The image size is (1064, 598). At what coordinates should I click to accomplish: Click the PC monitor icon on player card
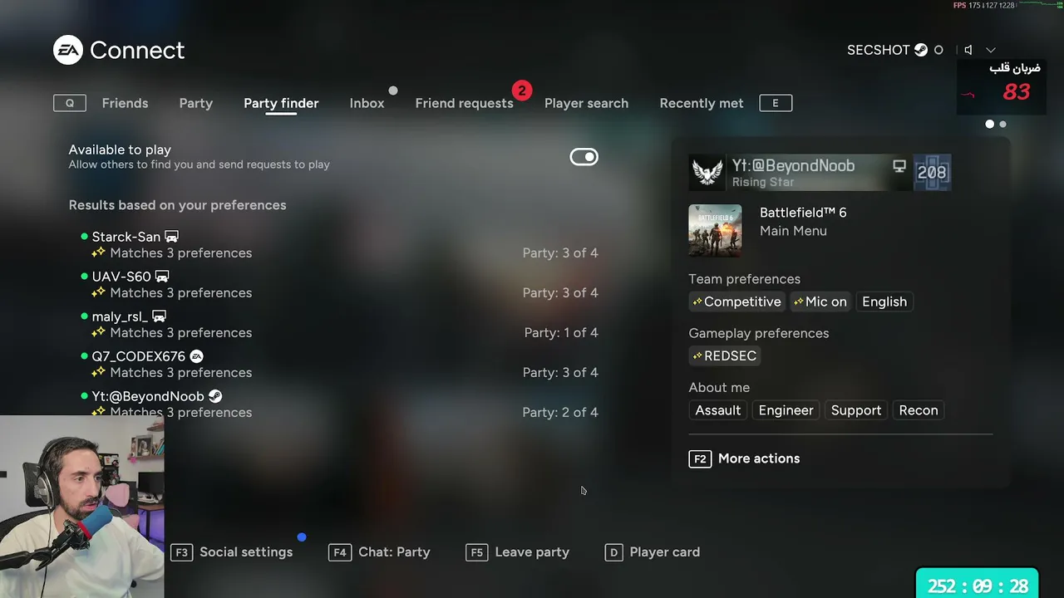(899, 166)
